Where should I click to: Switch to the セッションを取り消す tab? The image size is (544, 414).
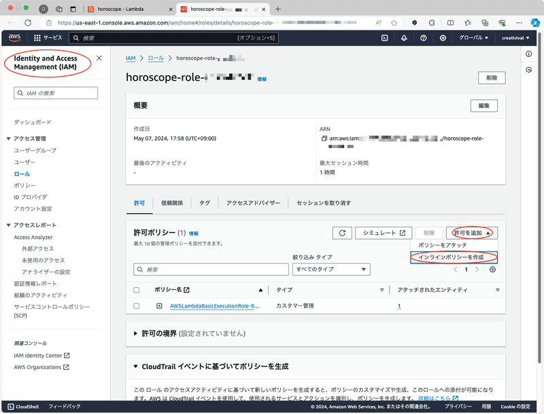click(324, 203)
